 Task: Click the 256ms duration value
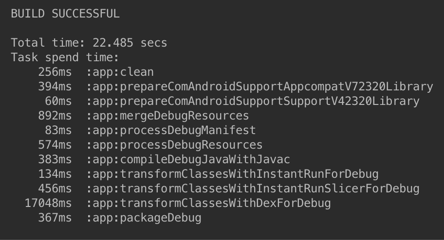(55, 72)
